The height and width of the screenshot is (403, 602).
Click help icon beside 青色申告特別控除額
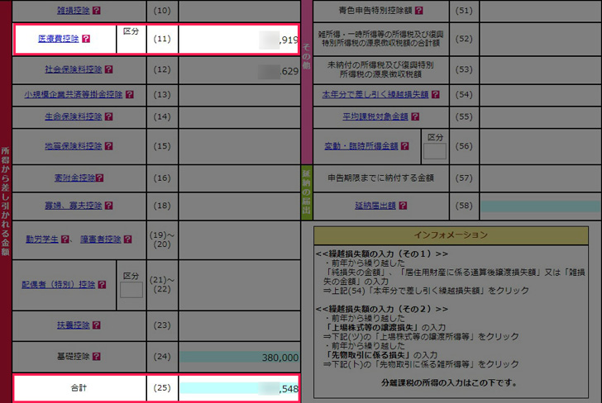418,12
